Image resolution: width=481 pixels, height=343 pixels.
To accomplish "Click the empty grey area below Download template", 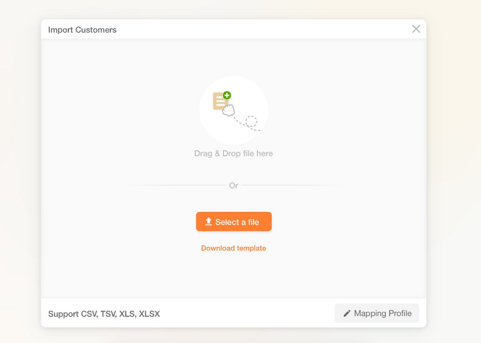I will [x=233, y=277].
